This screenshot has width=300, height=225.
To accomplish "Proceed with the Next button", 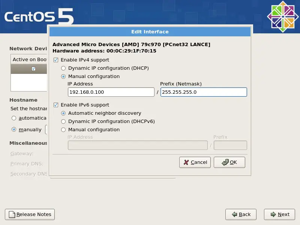I will pos(279,214).
